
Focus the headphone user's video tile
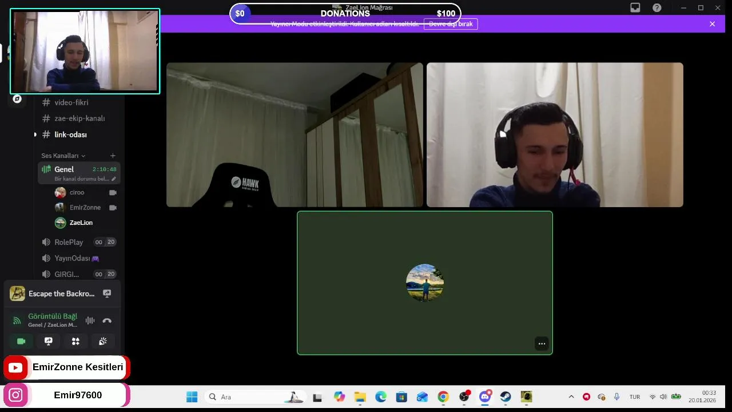pyautogui.click(x=555, y=134)
